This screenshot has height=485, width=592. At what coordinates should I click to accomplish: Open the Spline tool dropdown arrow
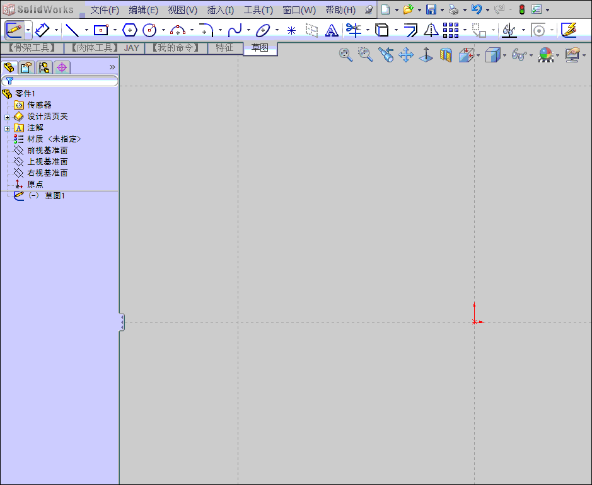click(248, 30)
